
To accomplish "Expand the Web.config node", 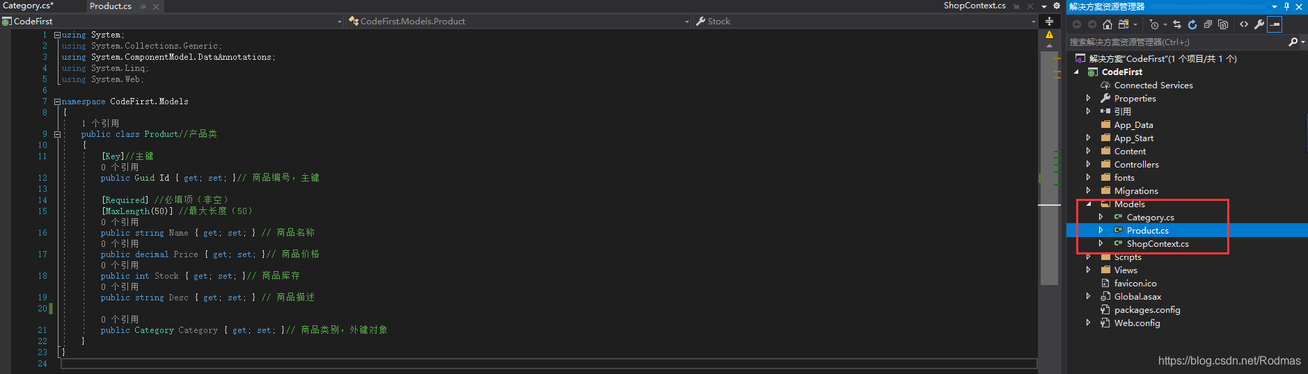I will coord(1089,323).
